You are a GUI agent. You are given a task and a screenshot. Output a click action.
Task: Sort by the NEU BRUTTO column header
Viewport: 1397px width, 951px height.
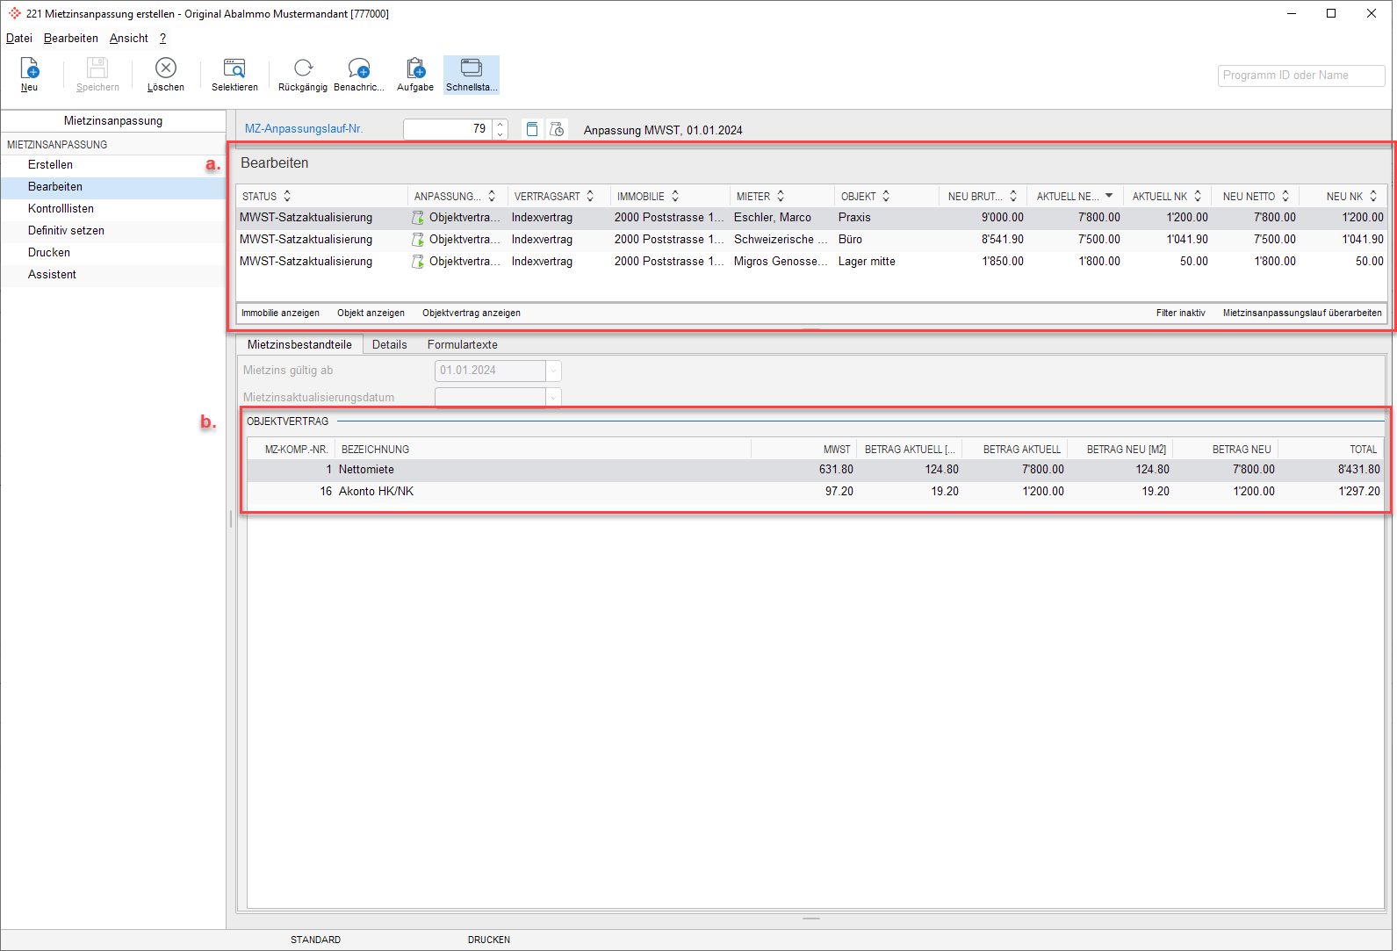[983, 196]
